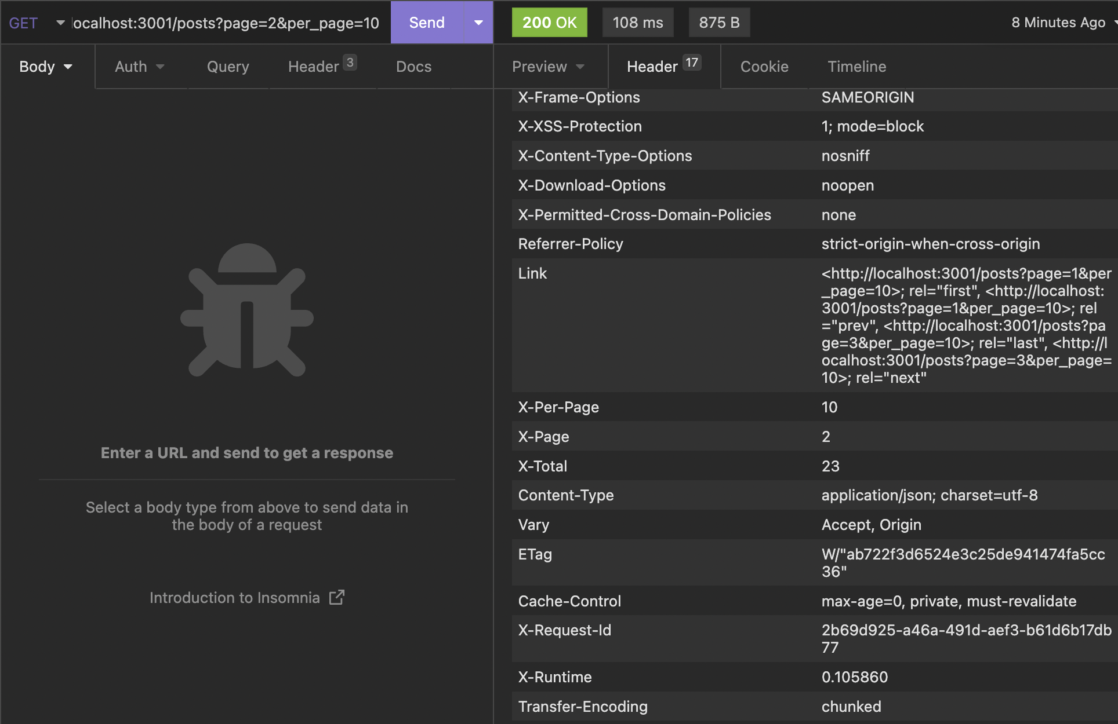This screenshot has height=724, width=1118.
Task: Open the Body type dropdown
Action: [46, 66]
